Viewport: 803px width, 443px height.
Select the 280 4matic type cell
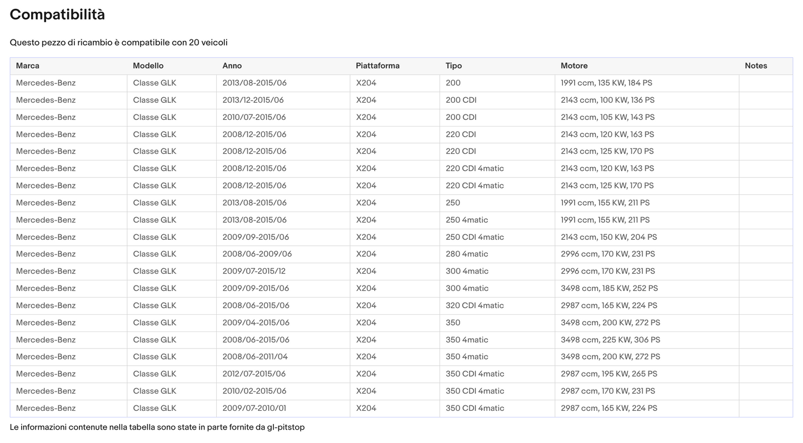pyautogui.click(x=466, y=254)
